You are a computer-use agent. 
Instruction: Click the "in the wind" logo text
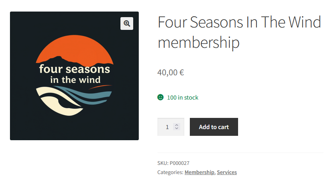(x=75, y=80)
